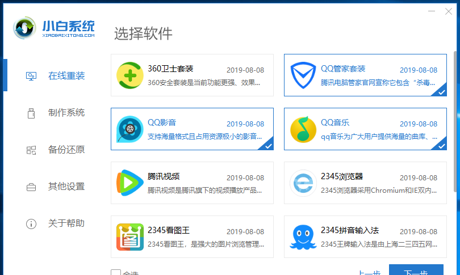This screenshot has width=460, height=275.
Task: Click the 2345看图王 picture icon
Action: coord(130,237)
